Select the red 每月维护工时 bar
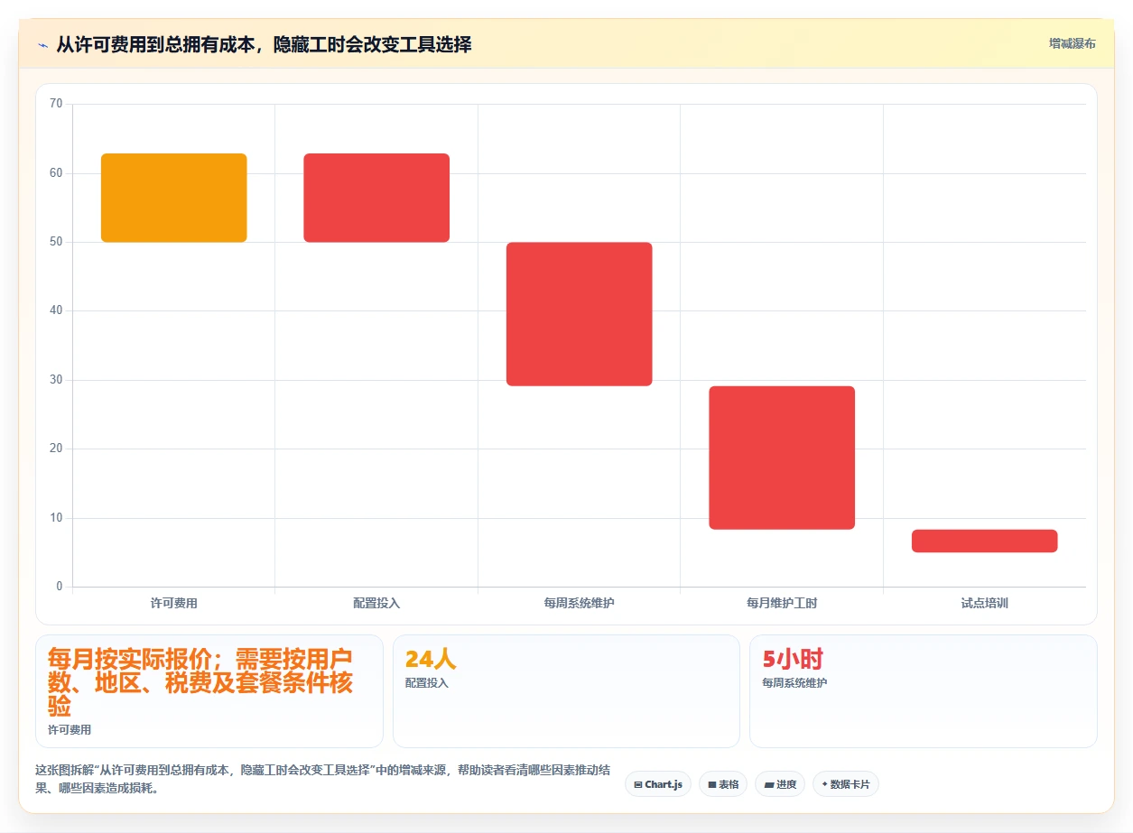 point(782,458)
